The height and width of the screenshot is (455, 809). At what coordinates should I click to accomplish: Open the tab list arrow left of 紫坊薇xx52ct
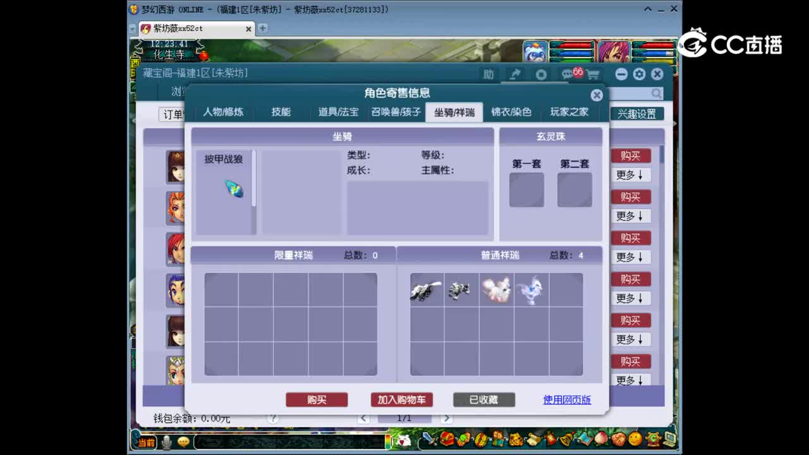133,28
